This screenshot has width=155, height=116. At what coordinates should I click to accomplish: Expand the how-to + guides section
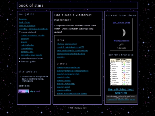[x=27, y=62]
